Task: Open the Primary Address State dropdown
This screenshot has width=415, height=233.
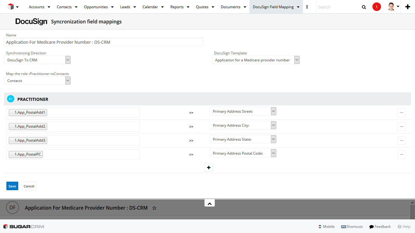Action: [x=243, y=139]
